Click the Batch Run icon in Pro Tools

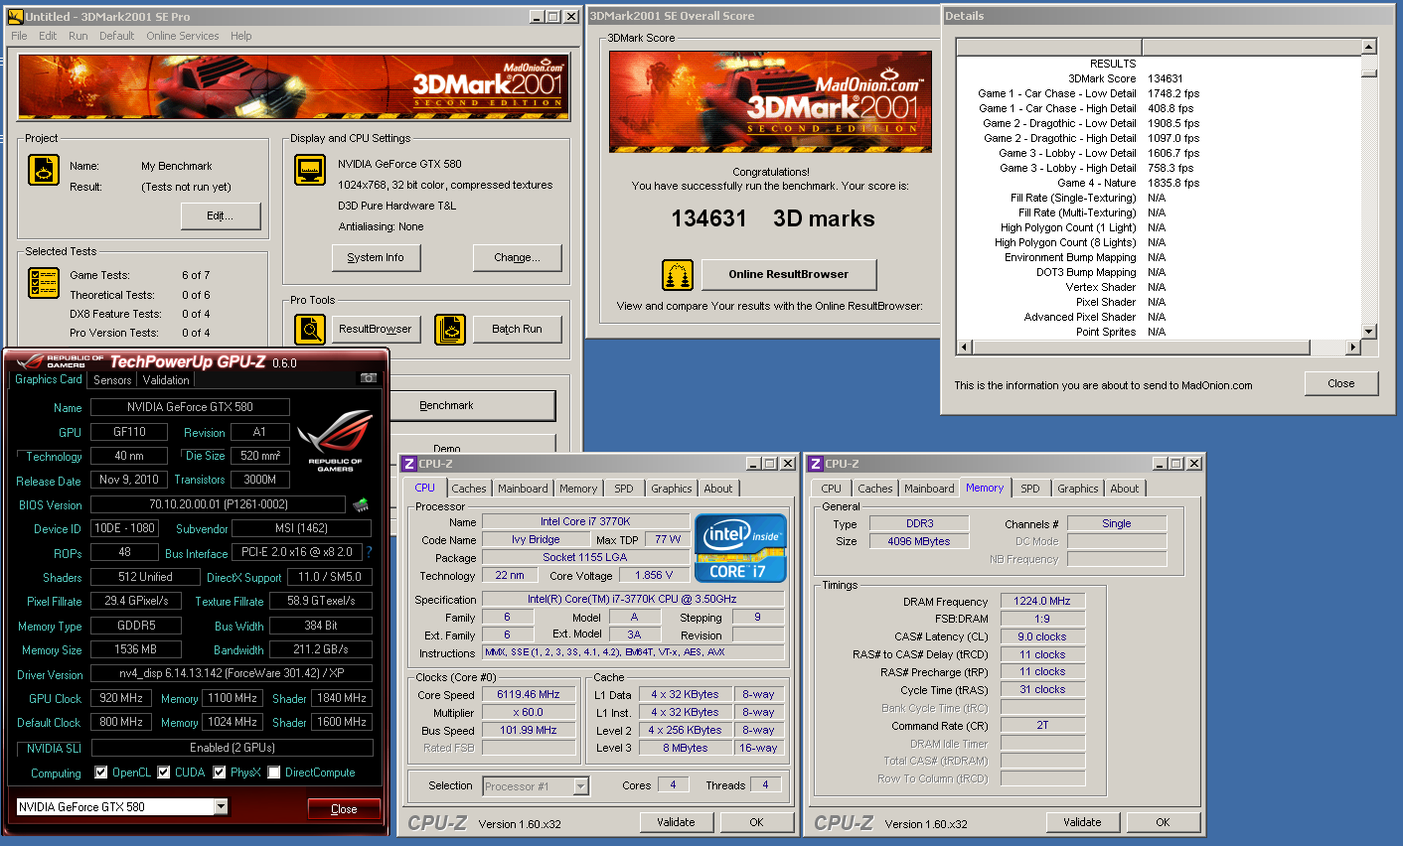pos(450,329)
